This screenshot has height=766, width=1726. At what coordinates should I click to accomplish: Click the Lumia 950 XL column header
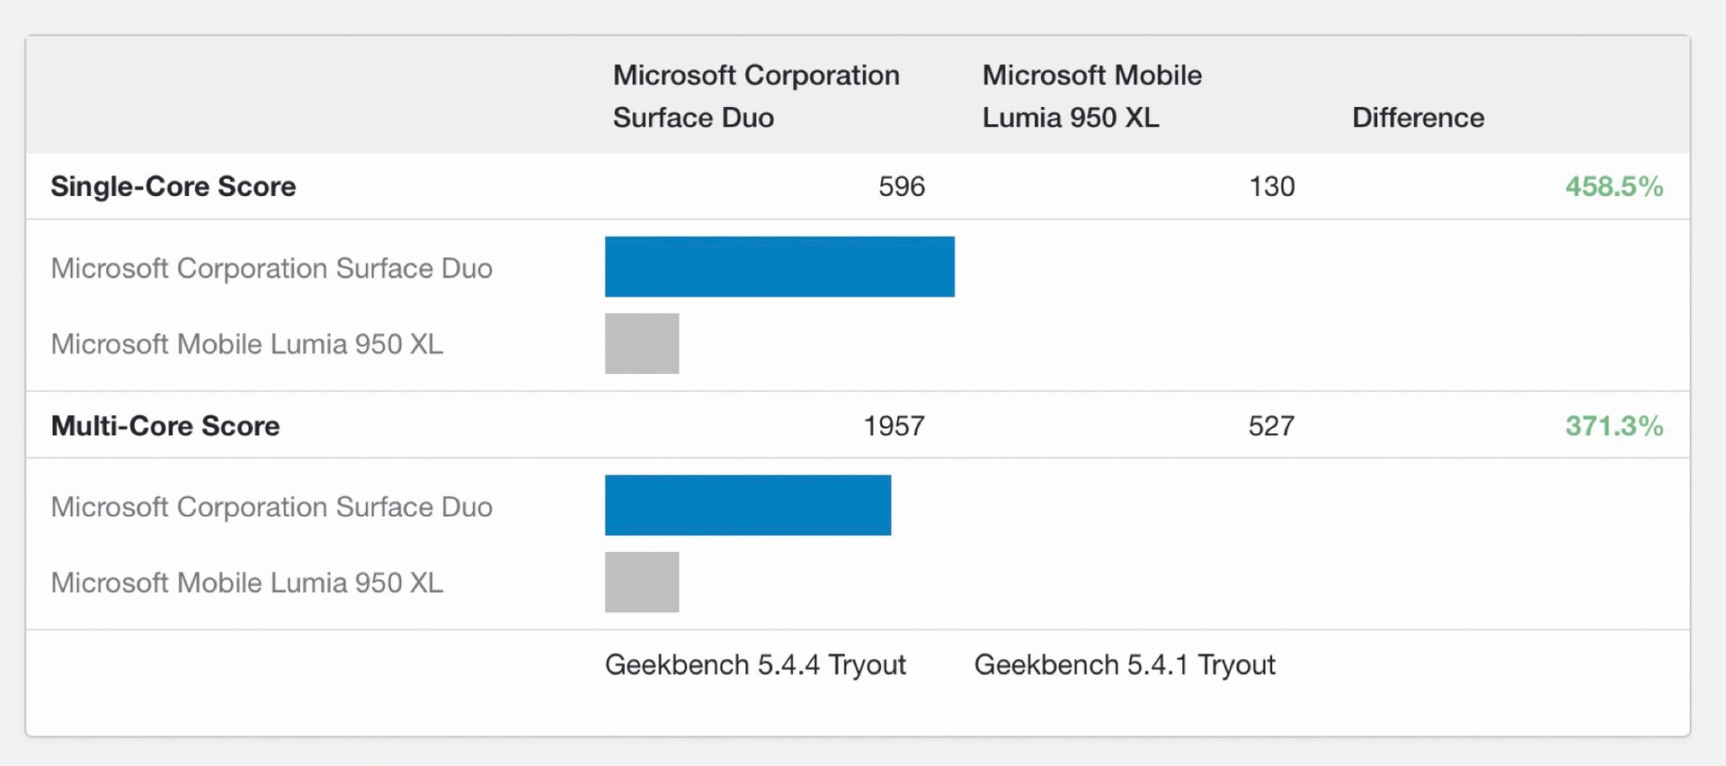pos(1091,96)
